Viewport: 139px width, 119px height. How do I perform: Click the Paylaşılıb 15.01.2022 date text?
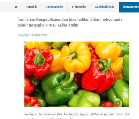pyautogui.click(x=32, y=35)
